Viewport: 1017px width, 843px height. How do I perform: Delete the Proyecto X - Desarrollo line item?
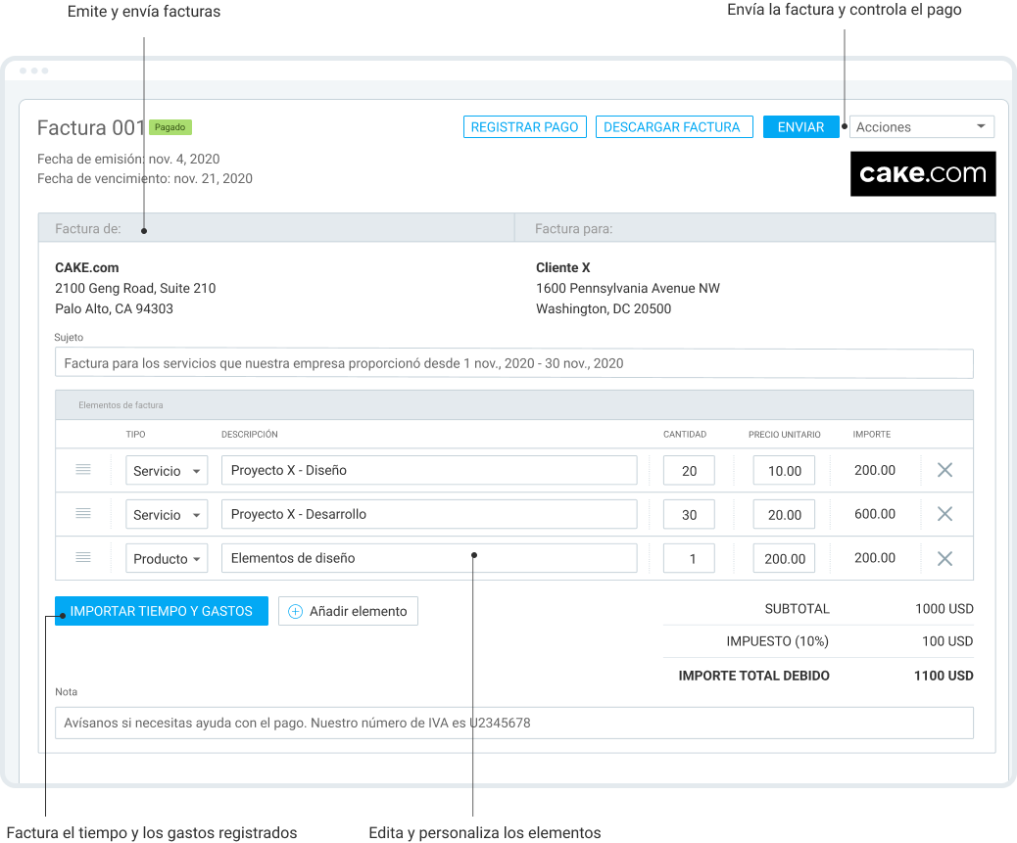click(x=944, y=514)
